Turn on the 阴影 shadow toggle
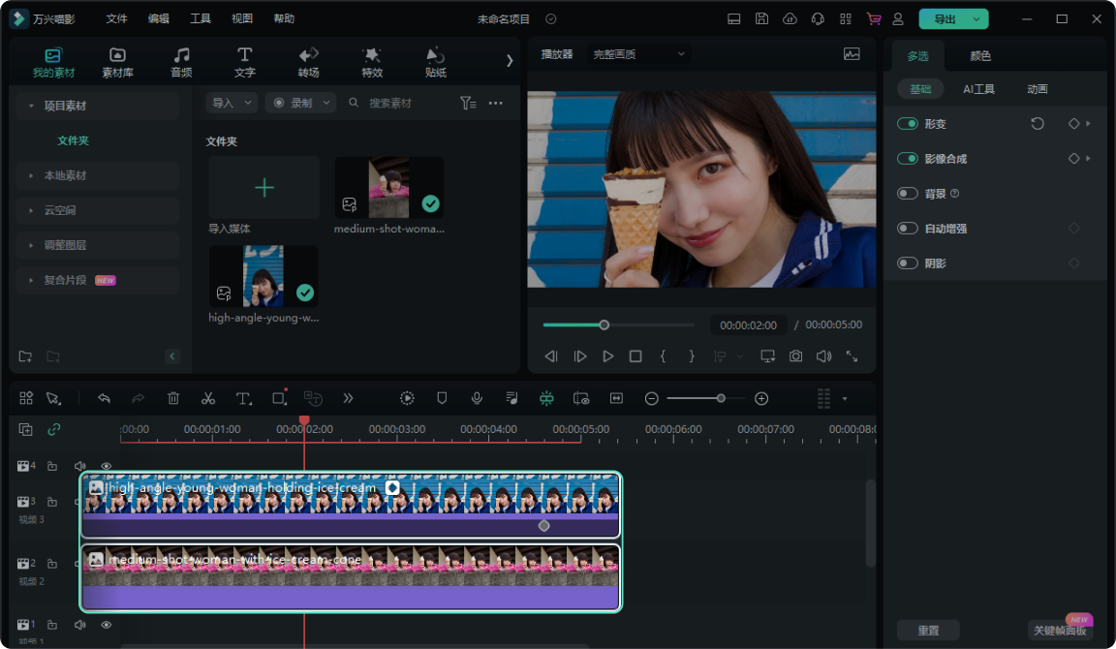Screen dimensions: 1116x649 click(908, 263)
